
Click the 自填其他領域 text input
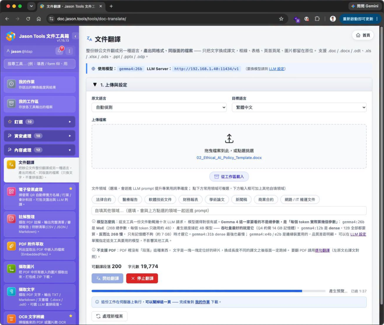229,211
